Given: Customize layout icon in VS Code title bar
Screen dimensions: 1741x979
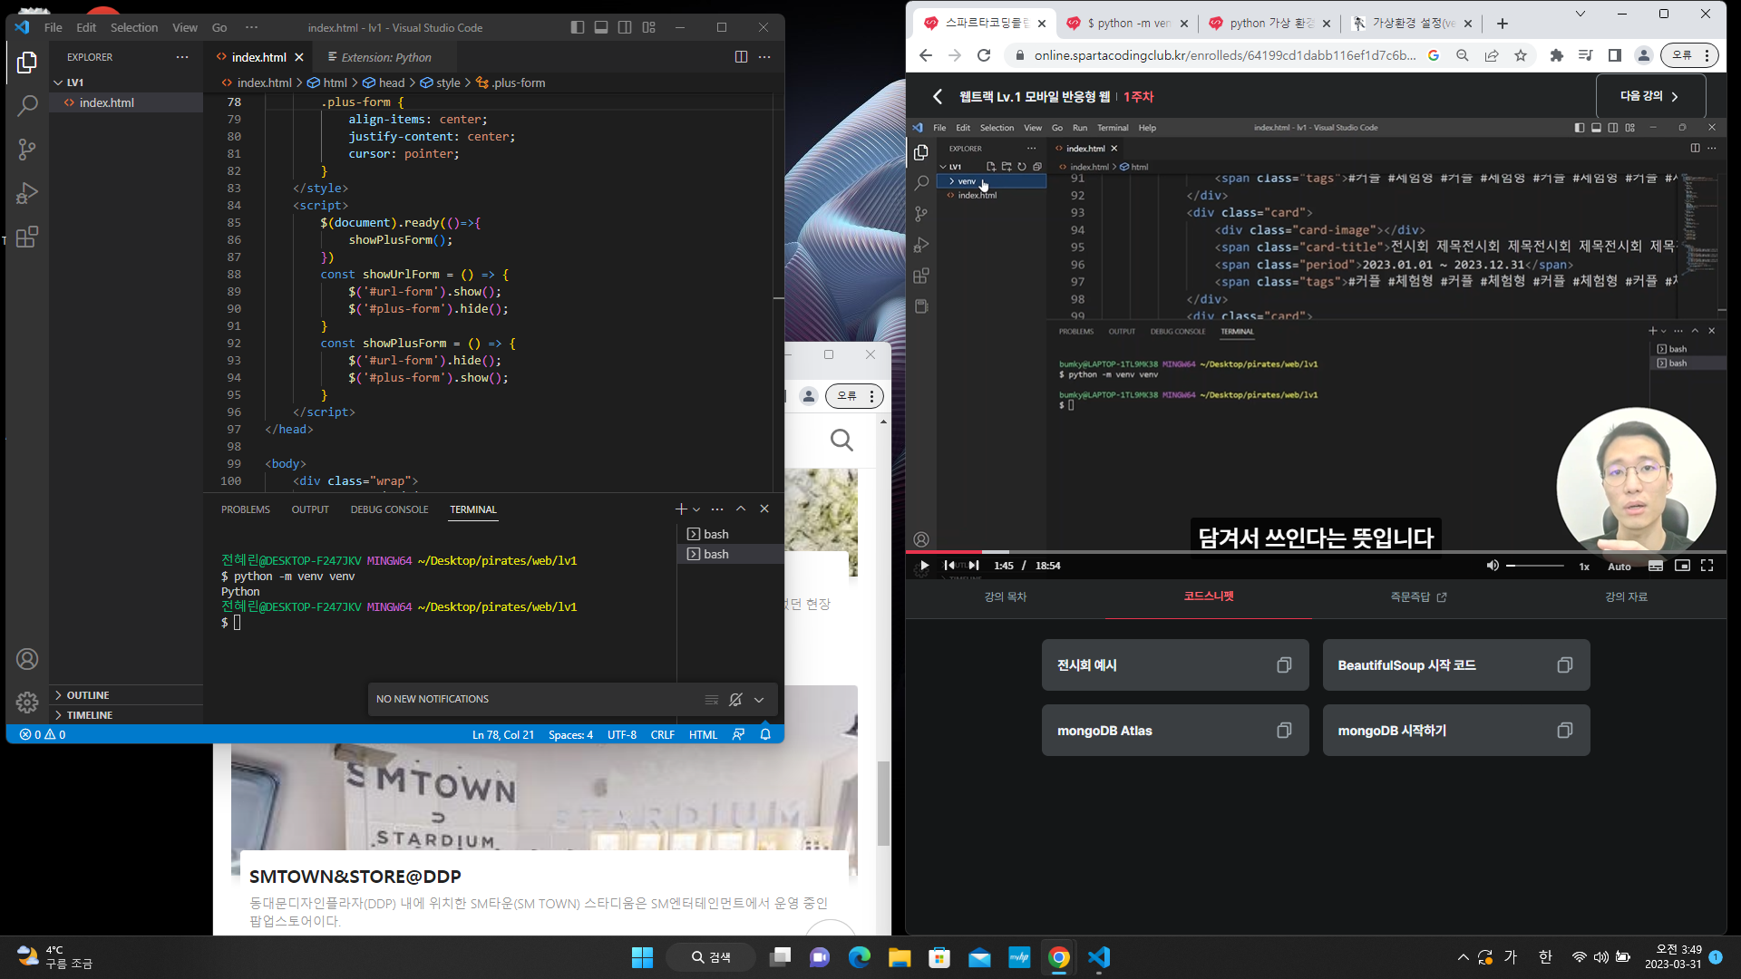Looking at the screenshot, I should (x=648, y=28).
